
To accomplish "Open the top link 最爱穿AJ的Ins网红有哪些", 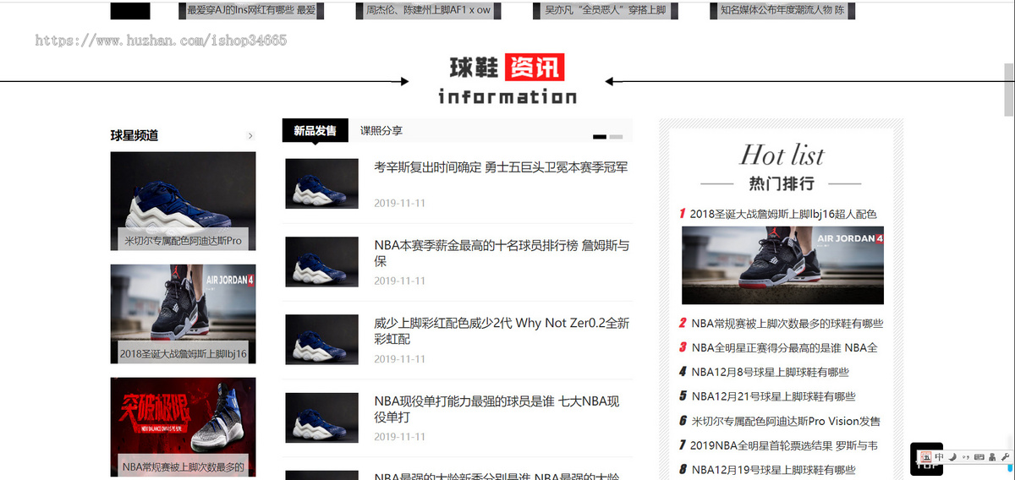I will tap(251, 10).
